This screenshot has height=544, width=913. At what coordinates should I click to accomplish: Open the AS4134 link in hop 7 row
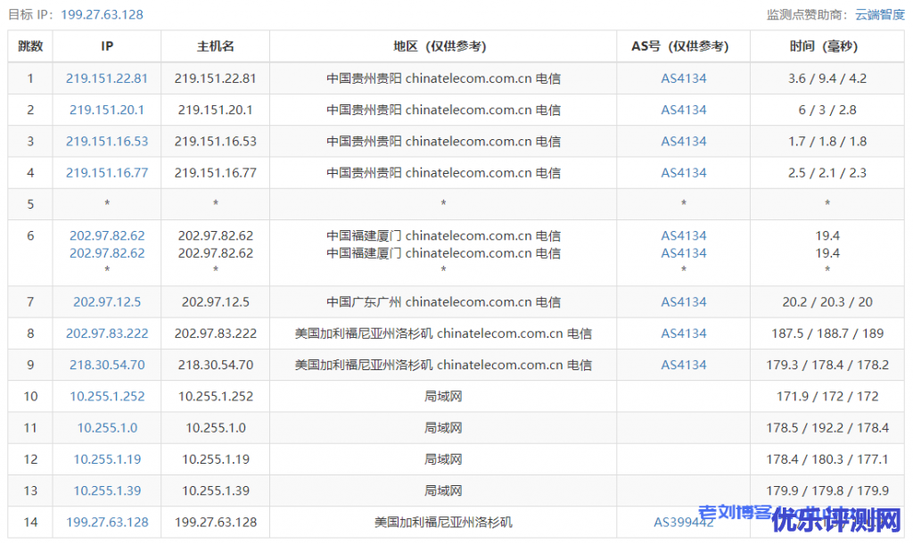[683, 301]
